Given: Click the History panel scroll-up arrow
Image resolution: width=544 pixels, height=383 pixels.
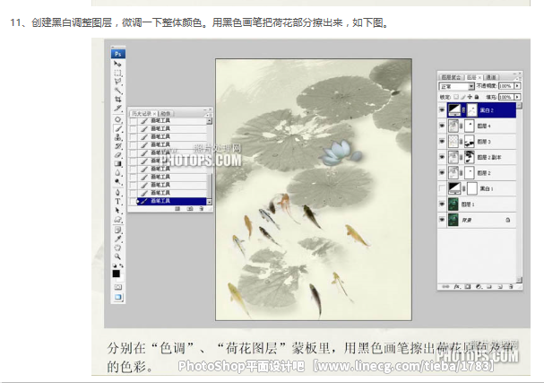Looking at the screenshot, I should click(209, 121).
